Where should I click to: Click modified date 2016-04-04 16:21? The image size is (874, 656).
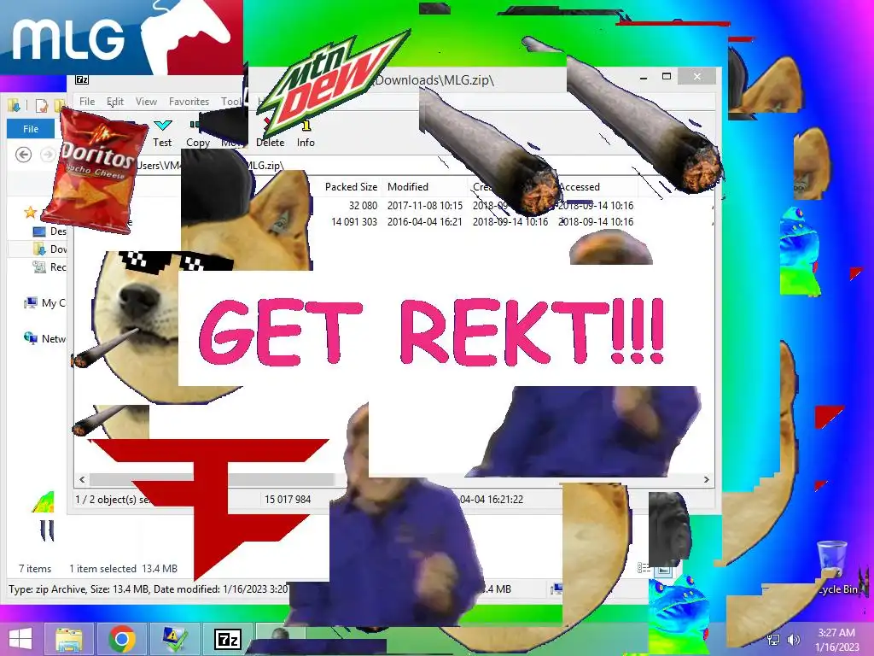(x=425, y=221)
